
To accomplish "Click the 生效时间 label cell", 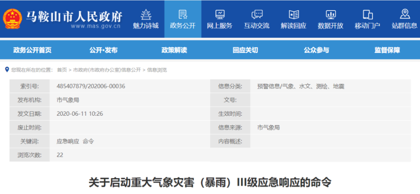I will 230,114.
